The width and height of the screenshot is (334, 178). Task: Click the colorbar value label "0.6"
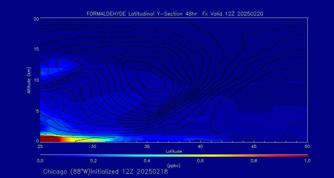pos(200,161)
